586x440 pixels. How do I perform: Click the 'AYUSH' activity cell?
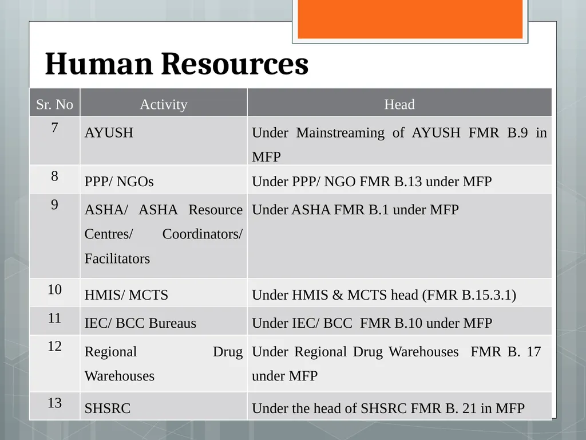click(164, 141)
